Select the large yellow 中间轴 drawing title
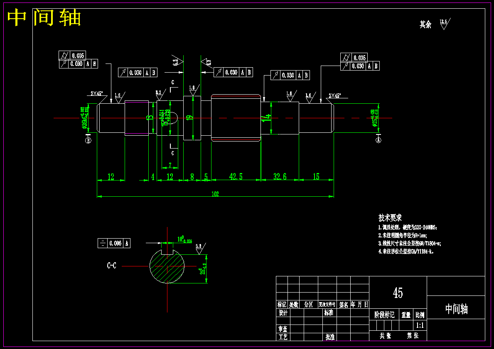Screen dimensions: 494x349 click(x=44, y=17)
